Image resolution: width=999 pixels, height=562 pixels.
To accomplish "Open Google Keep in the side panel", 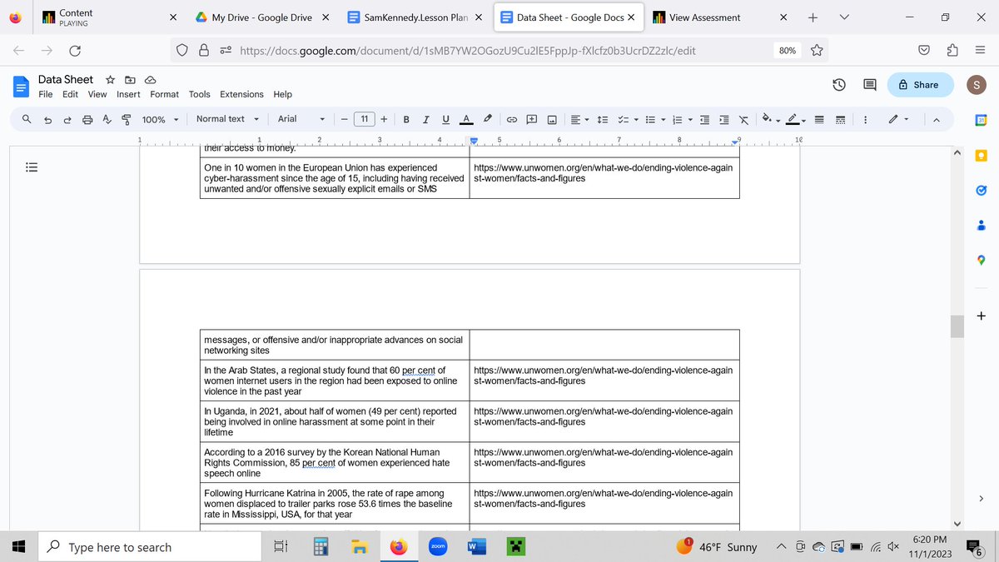I will click(981, 156).
